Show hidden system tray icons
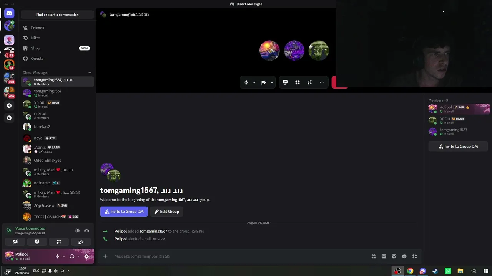The height and width of the screenshot is (276, 492). 68,271
